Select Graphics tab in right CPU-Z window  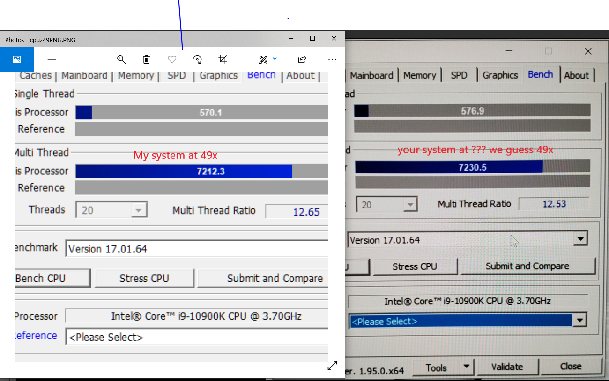point(500,75)
